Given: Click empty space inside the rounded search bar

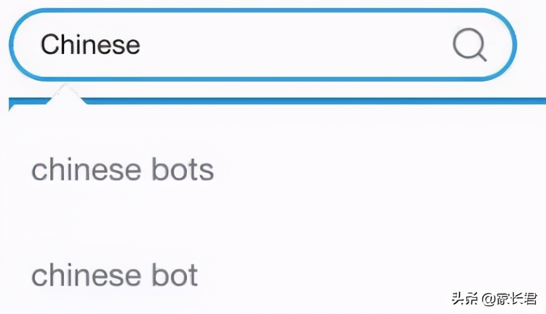Looking at the screenshot, I should coord(296,45).
